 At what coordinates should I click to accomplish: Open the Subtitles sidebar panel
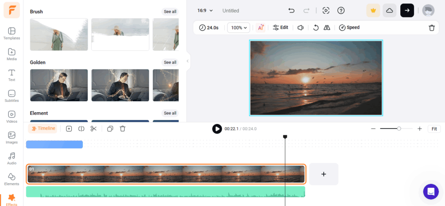pos(12,96)
